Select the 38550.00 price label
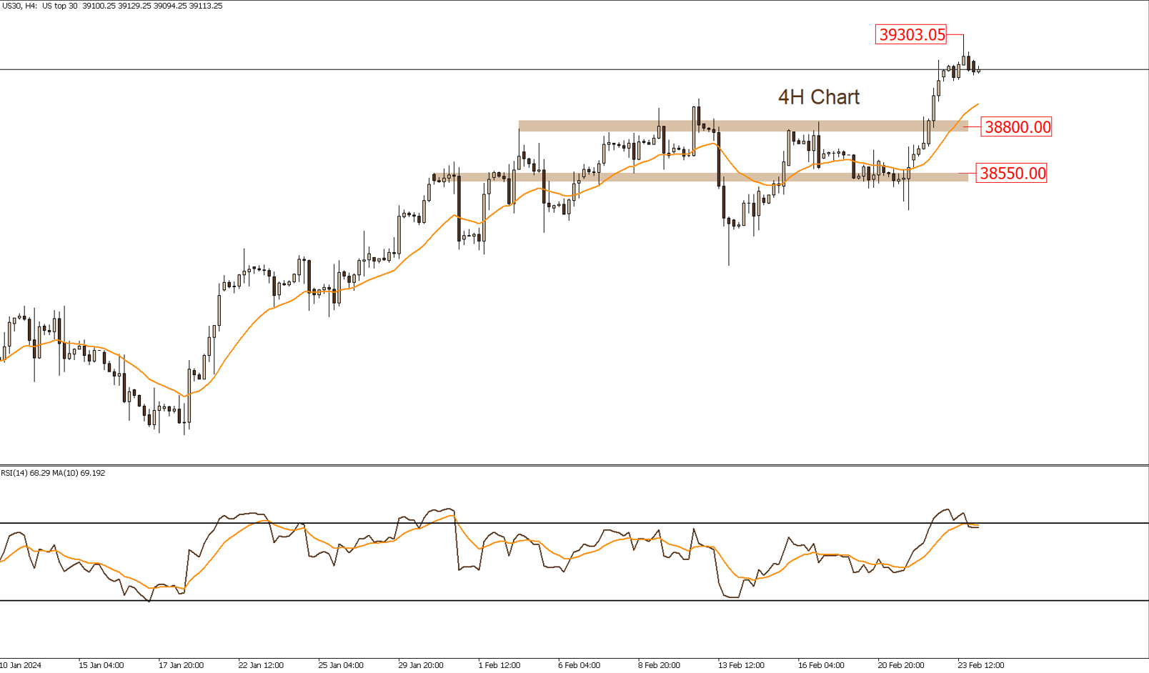The width and height of the screenshot is (1149, 673). [x=1012, y=173]
